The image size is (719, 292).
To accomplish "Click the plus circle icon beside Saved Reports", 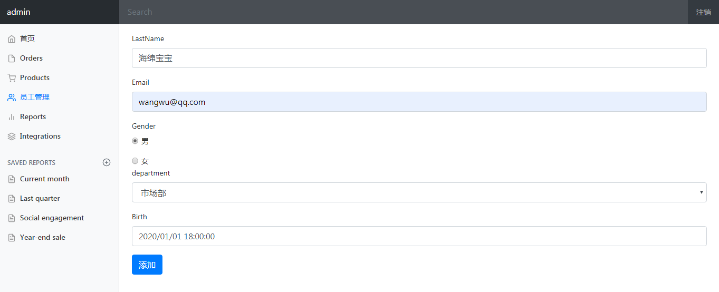I will coord(107,162).
